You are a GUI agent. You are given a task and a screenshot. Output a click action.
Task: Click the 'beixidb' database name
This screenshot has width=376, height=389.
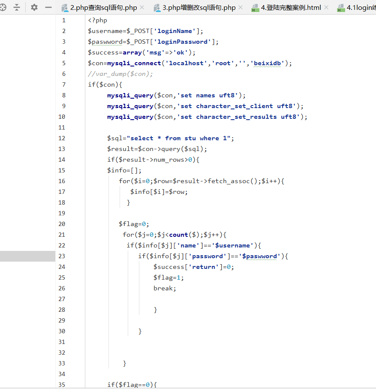coord(268,63)
